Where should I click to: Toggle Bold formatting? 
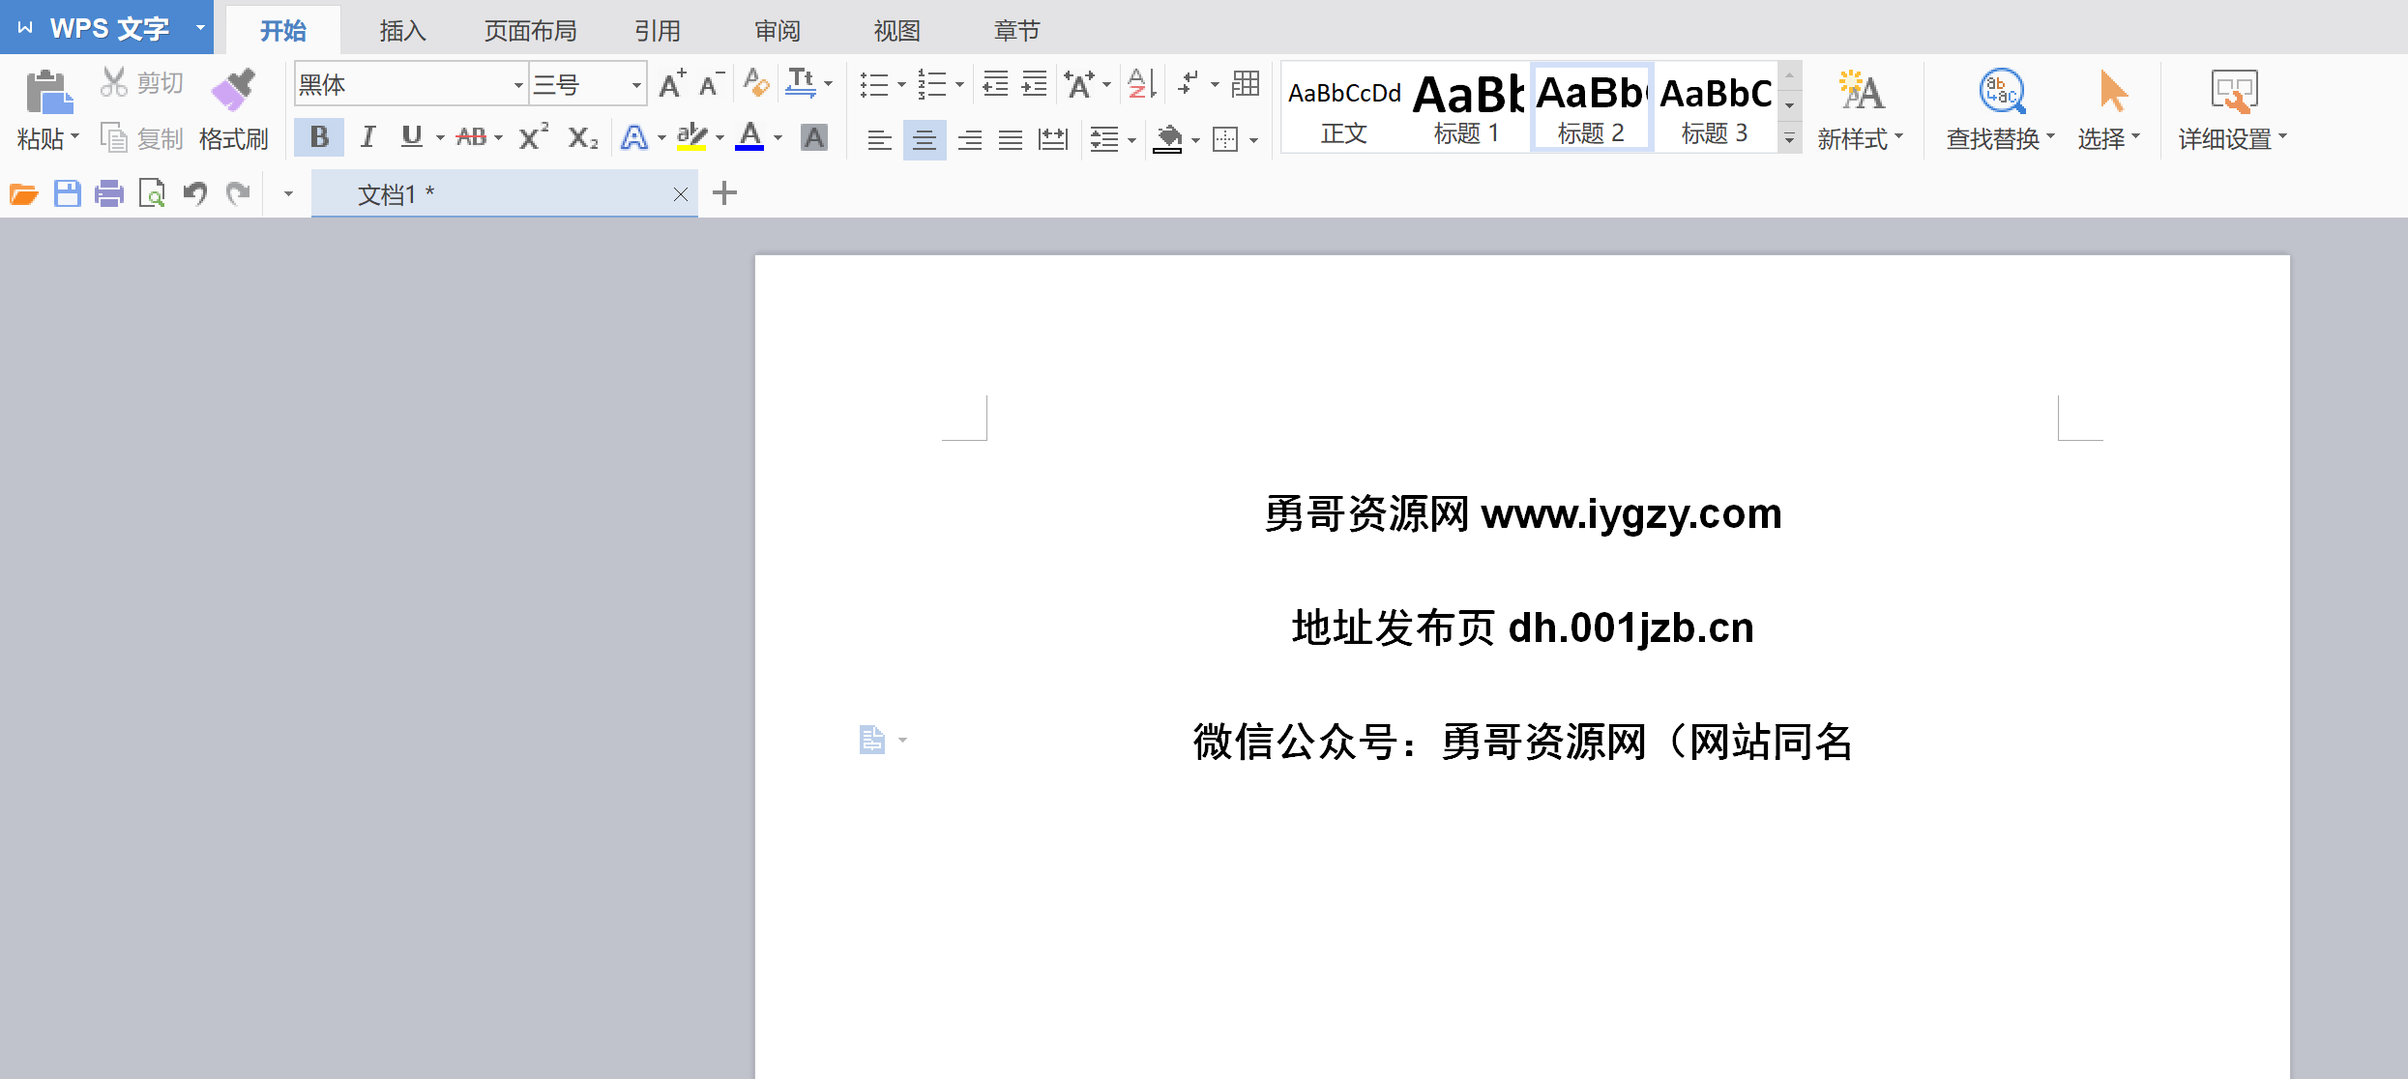pyautogui.click(x=319, y=137)
